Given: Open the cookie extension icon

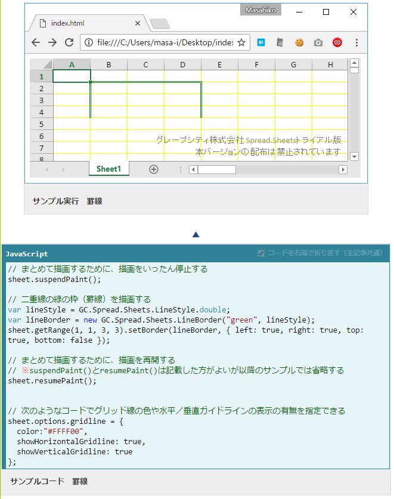Looking at the screenshot, I should 299,42.
